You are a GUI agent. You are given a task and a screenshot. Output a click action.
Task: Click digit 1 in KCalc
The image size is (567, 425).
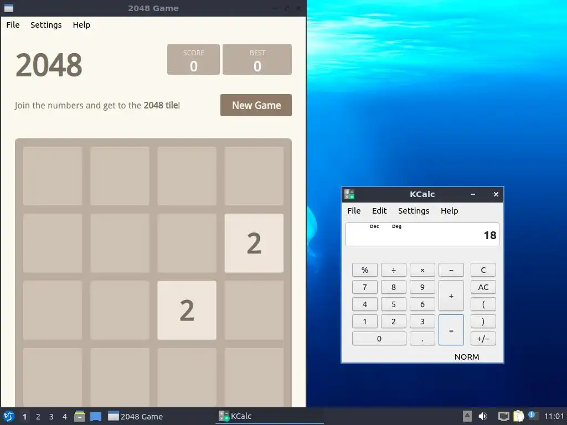(x=365, y=322)
